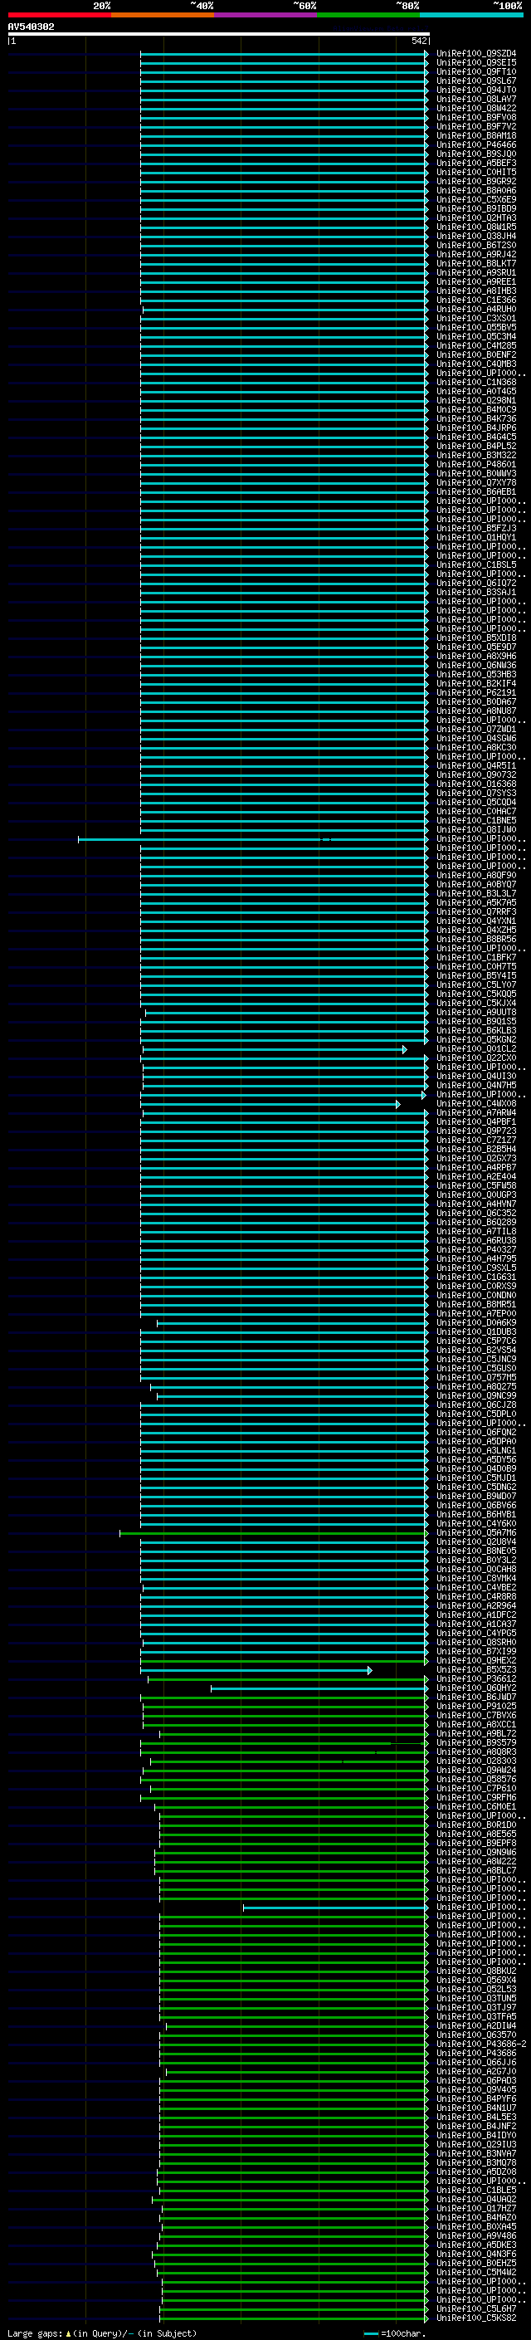Open hit UniRef100_Q9SEI5
531x2340 pixels.
(476, 63)
